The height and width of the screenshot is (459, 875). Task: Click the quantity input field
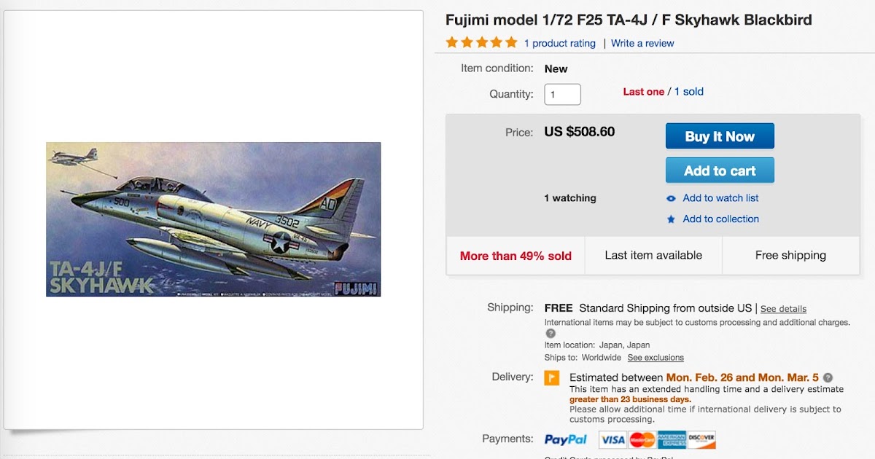pos(562,94)
